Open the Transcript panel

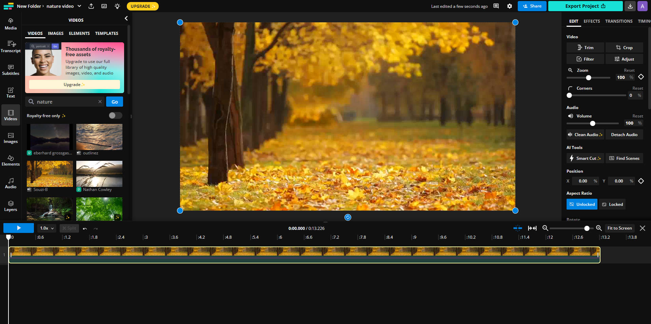pos(11,47)
